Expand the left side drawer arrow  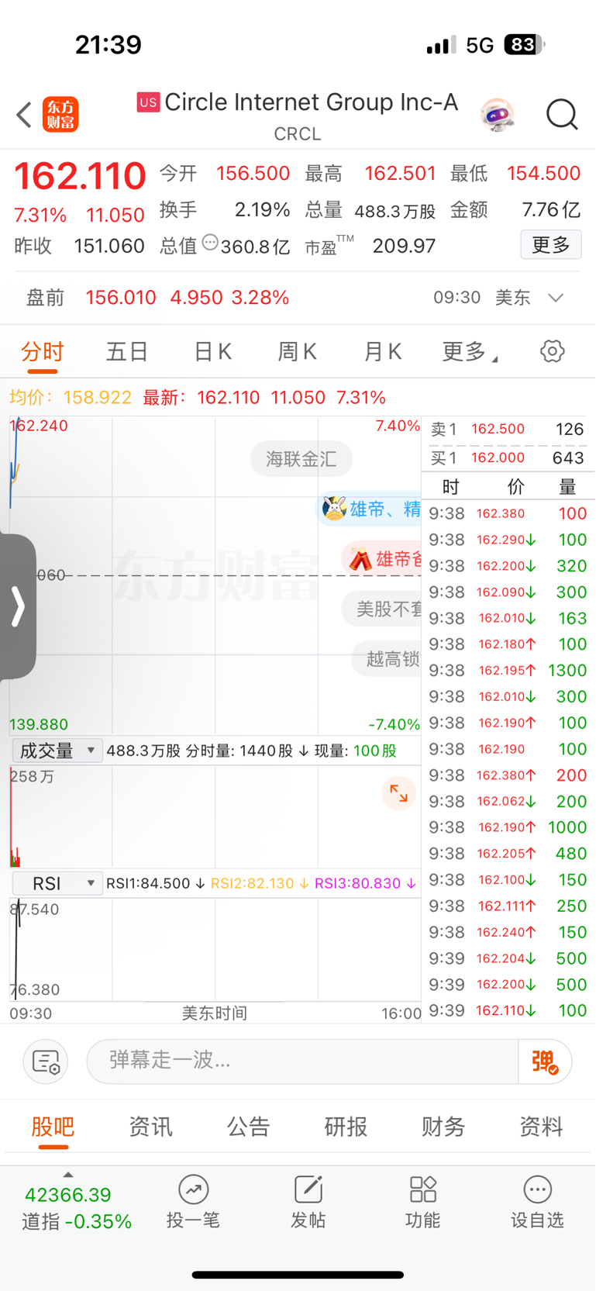click(x=18, y=606)
